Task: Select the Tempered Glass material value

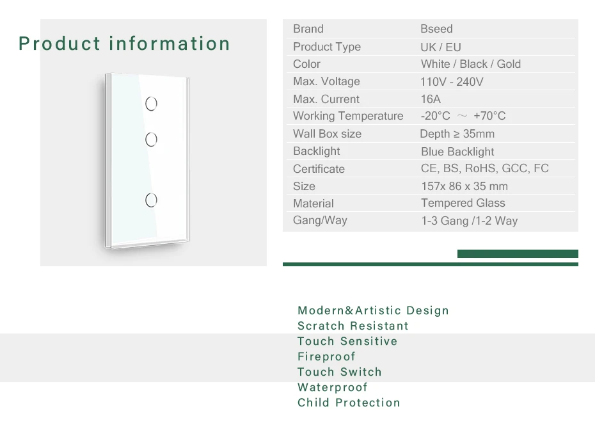Action: [463, 203]
